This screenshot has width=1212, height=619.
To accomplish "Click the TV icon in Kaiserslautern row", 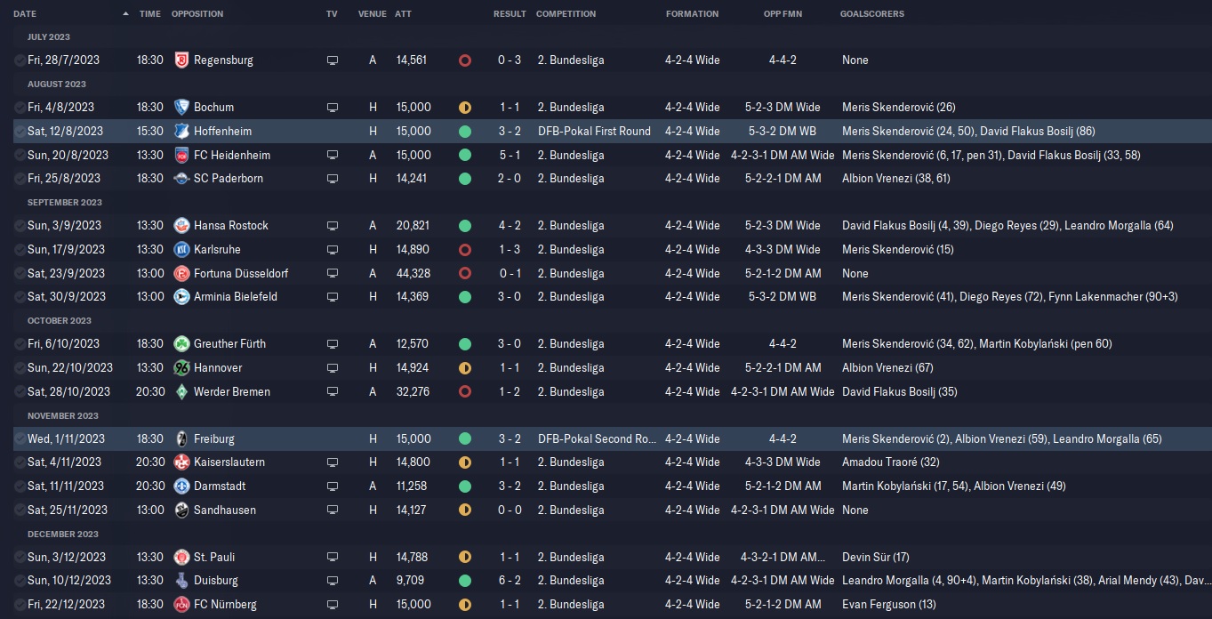I will coord(333,462).
